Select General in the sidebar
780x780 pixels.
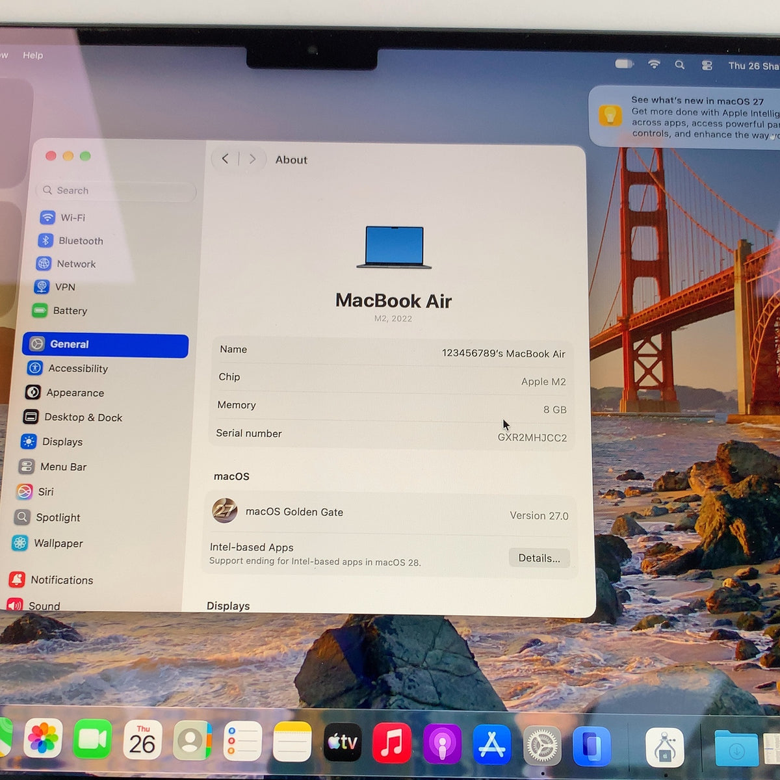105,344
